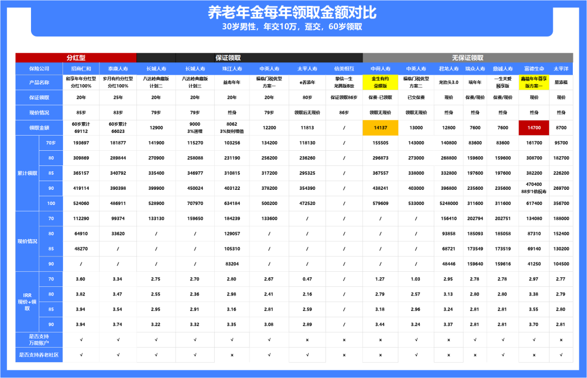Select the 3.60 IRR value
The image size is (587, 378).
click(80, 279)
